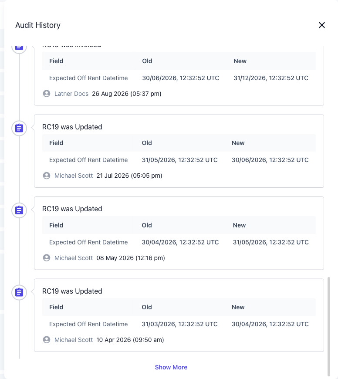Click avatar next to 10 Apr Michael Scott
The width and height of the screenshot is (338, 379).
47,340
